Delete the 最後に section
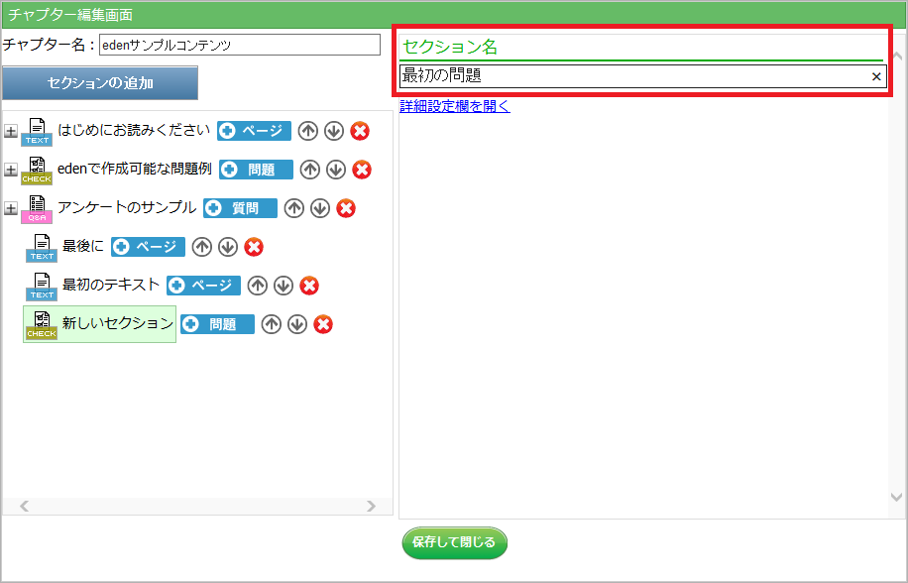This screenshot has height=583, width=908. 254,247
